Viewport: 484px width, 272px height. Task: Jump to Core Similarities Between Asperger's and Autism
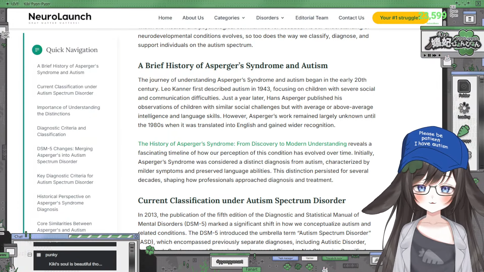click(x=65, y=227)
